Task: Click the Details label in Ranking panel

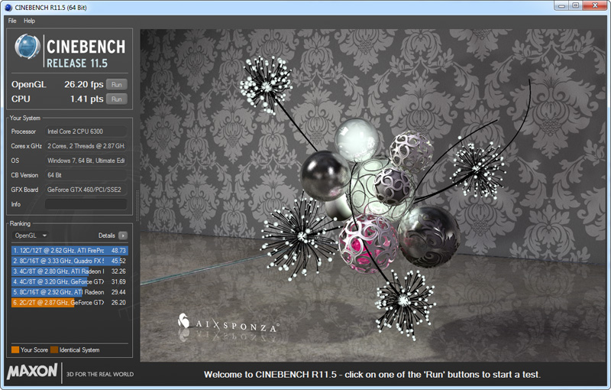Action: 106,236
